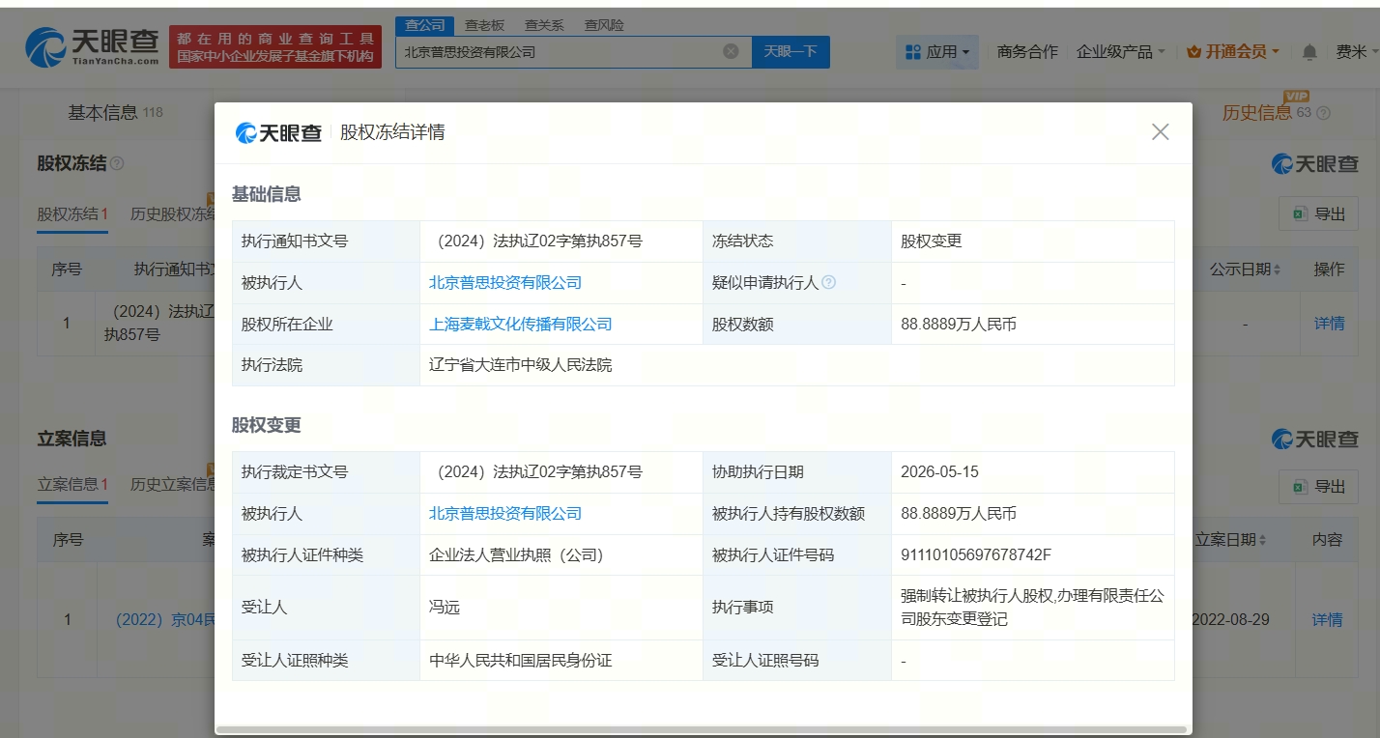Image resolution: width=1380 pixels, height=738 pixels.
Task: Open 详情 for the 股权冻结 row
Action: pyautogui.click(x=1329, y=324)
